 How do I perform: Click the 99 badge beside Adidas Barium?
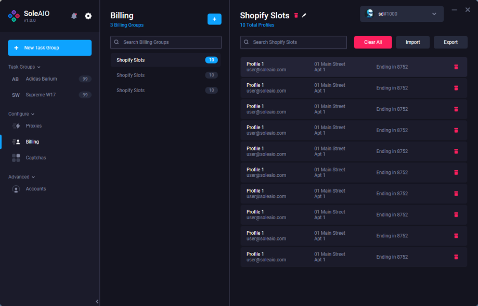point(85,79)
